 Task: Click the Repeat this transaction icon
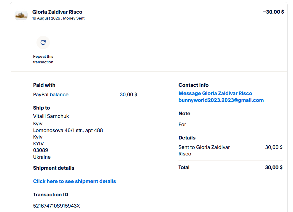coord(43,42)
